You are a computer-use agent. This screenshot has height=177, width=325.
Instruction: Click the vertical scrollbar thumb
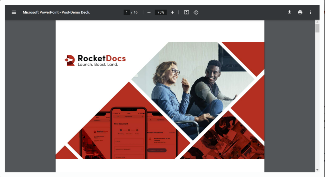coord(317,28)
